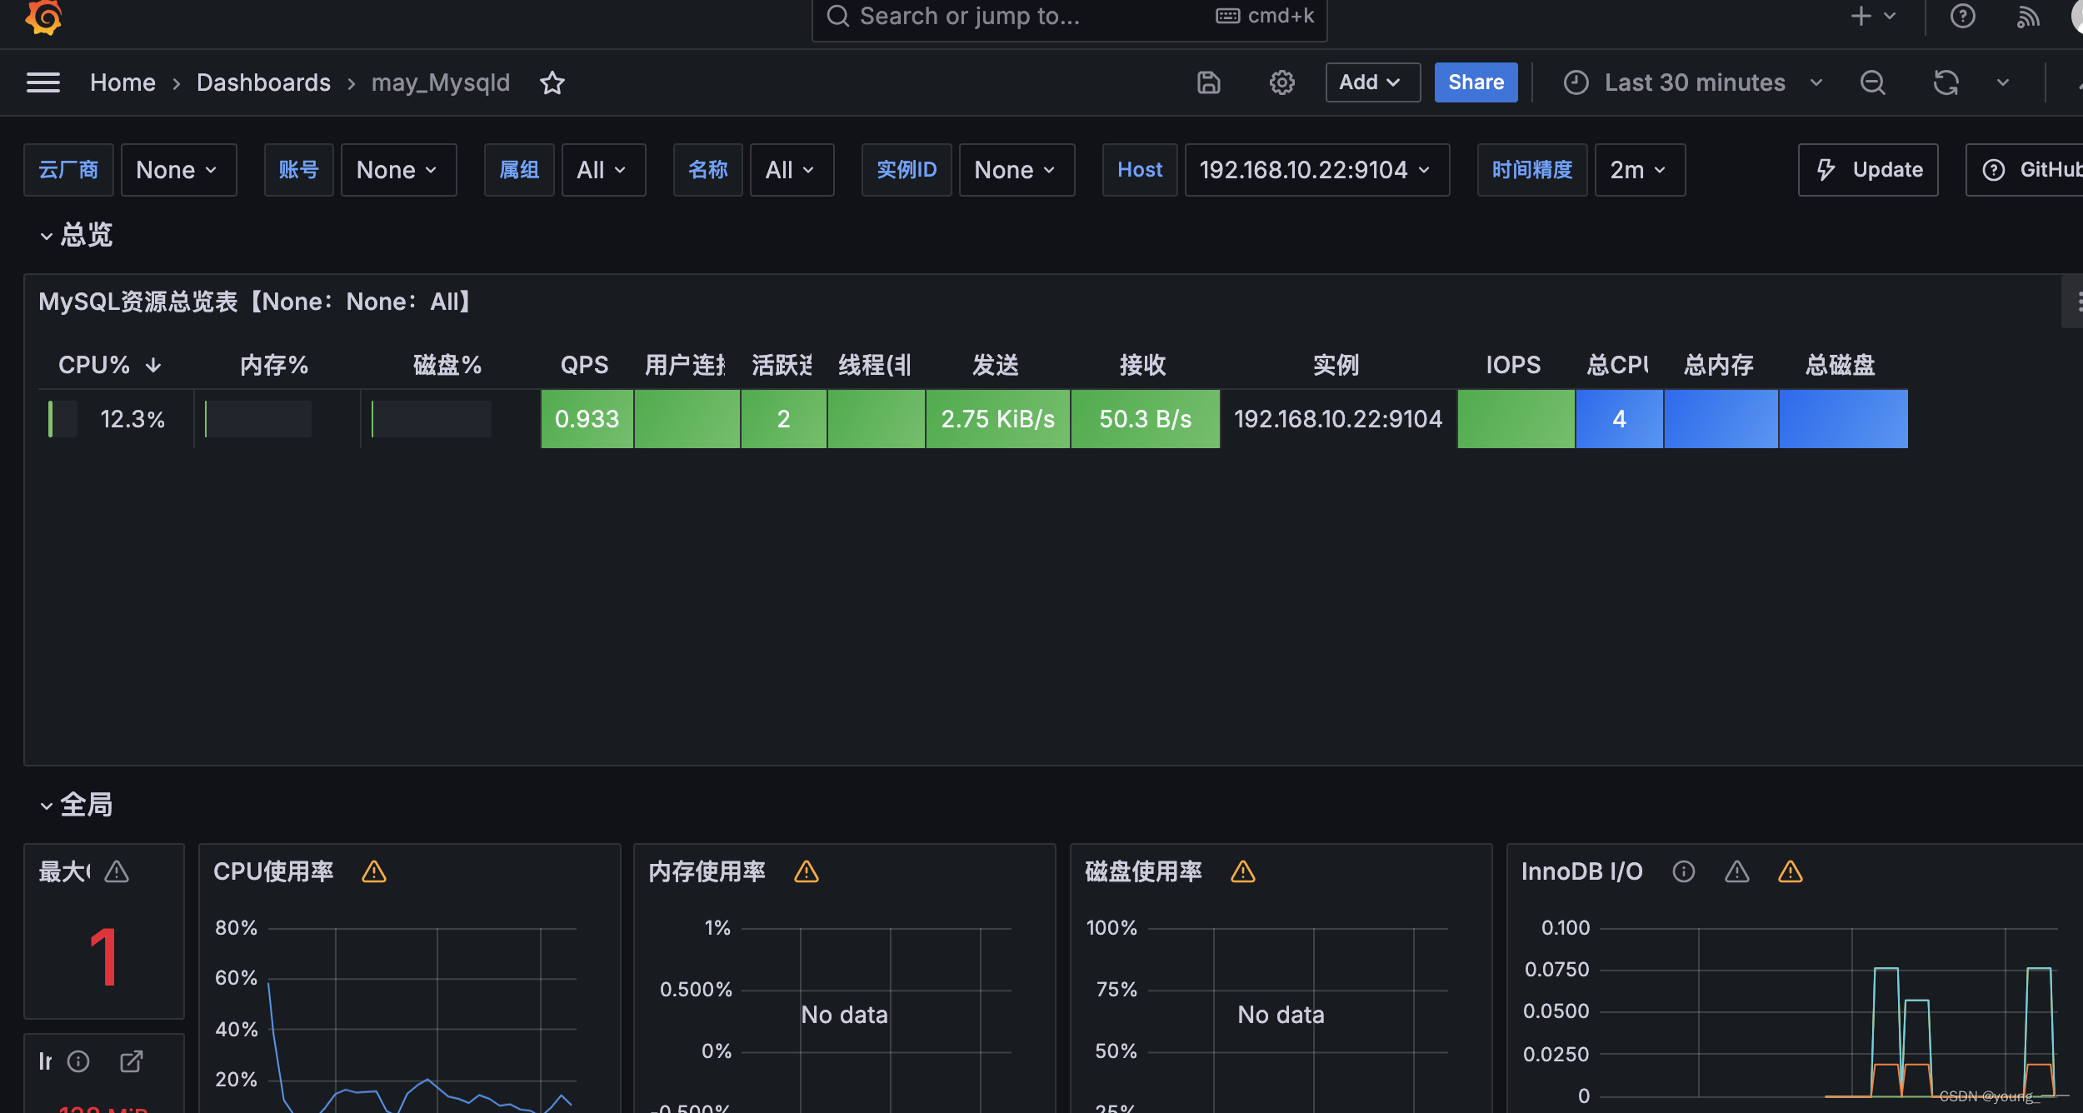Image resolution: width=2083 pixels, height=1113 pixels.
Task: Click the refresh dashboard icon
Action: pyautogui.click(x=1946, y=82)
